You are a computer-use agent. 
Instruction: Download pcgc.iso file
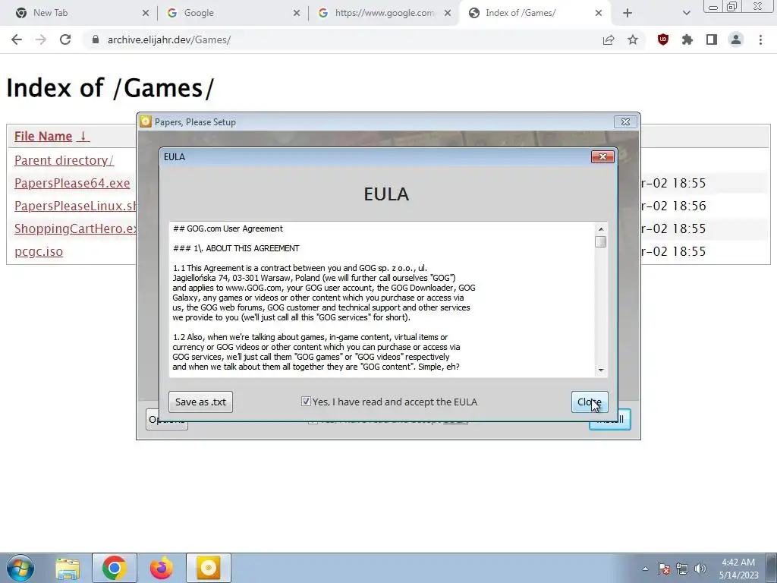[39, 251]
